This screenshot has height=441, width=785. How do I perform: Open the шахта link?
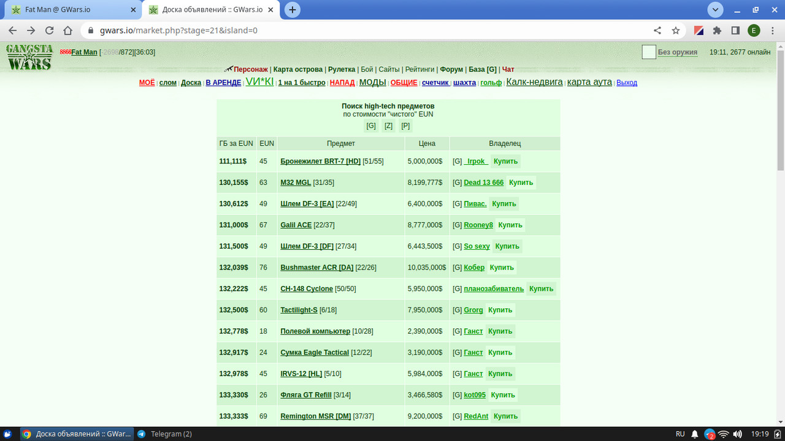(464, 82)
